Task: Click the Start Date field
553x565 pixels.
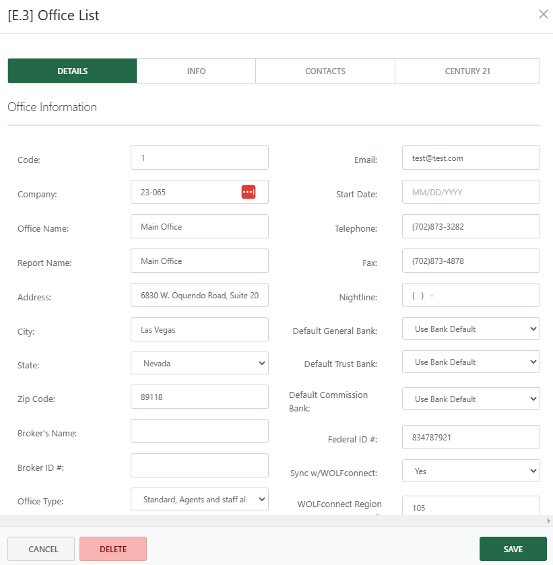Action: pos(470,192)
